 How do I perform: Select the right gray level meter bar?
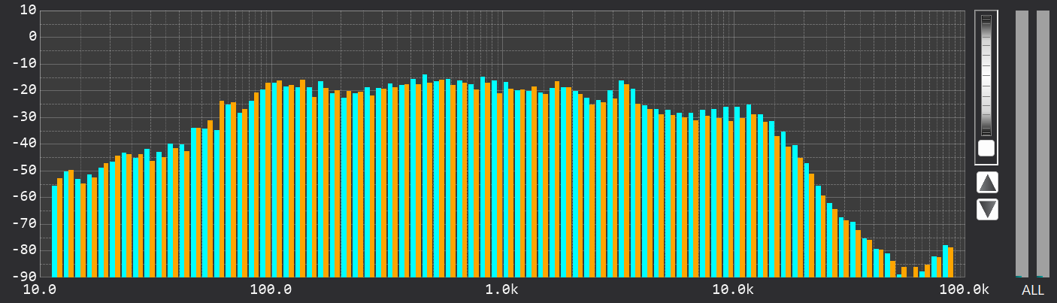pos(1043,144)
